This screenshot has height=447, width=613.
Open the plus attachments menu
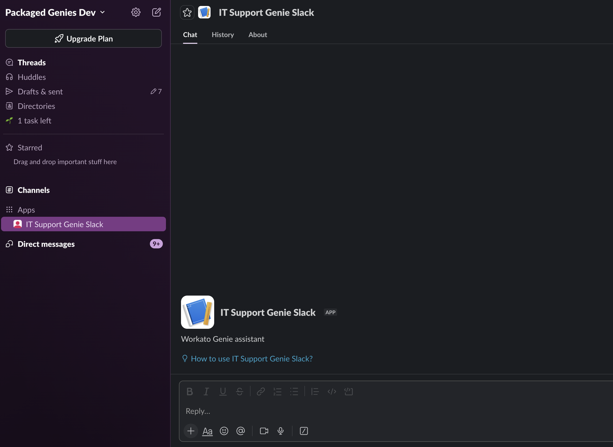click(x=191, y=430)
